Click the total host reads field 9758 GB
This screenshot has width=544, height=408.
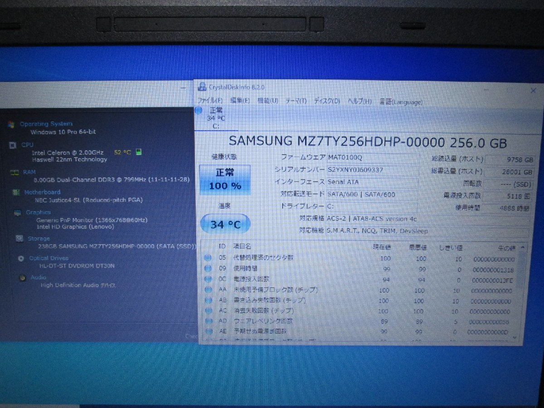510,160
